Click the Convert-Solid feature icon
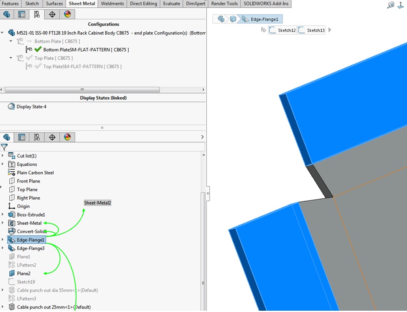The height and width of the screenshot is (312, 407). coord(12,231)
